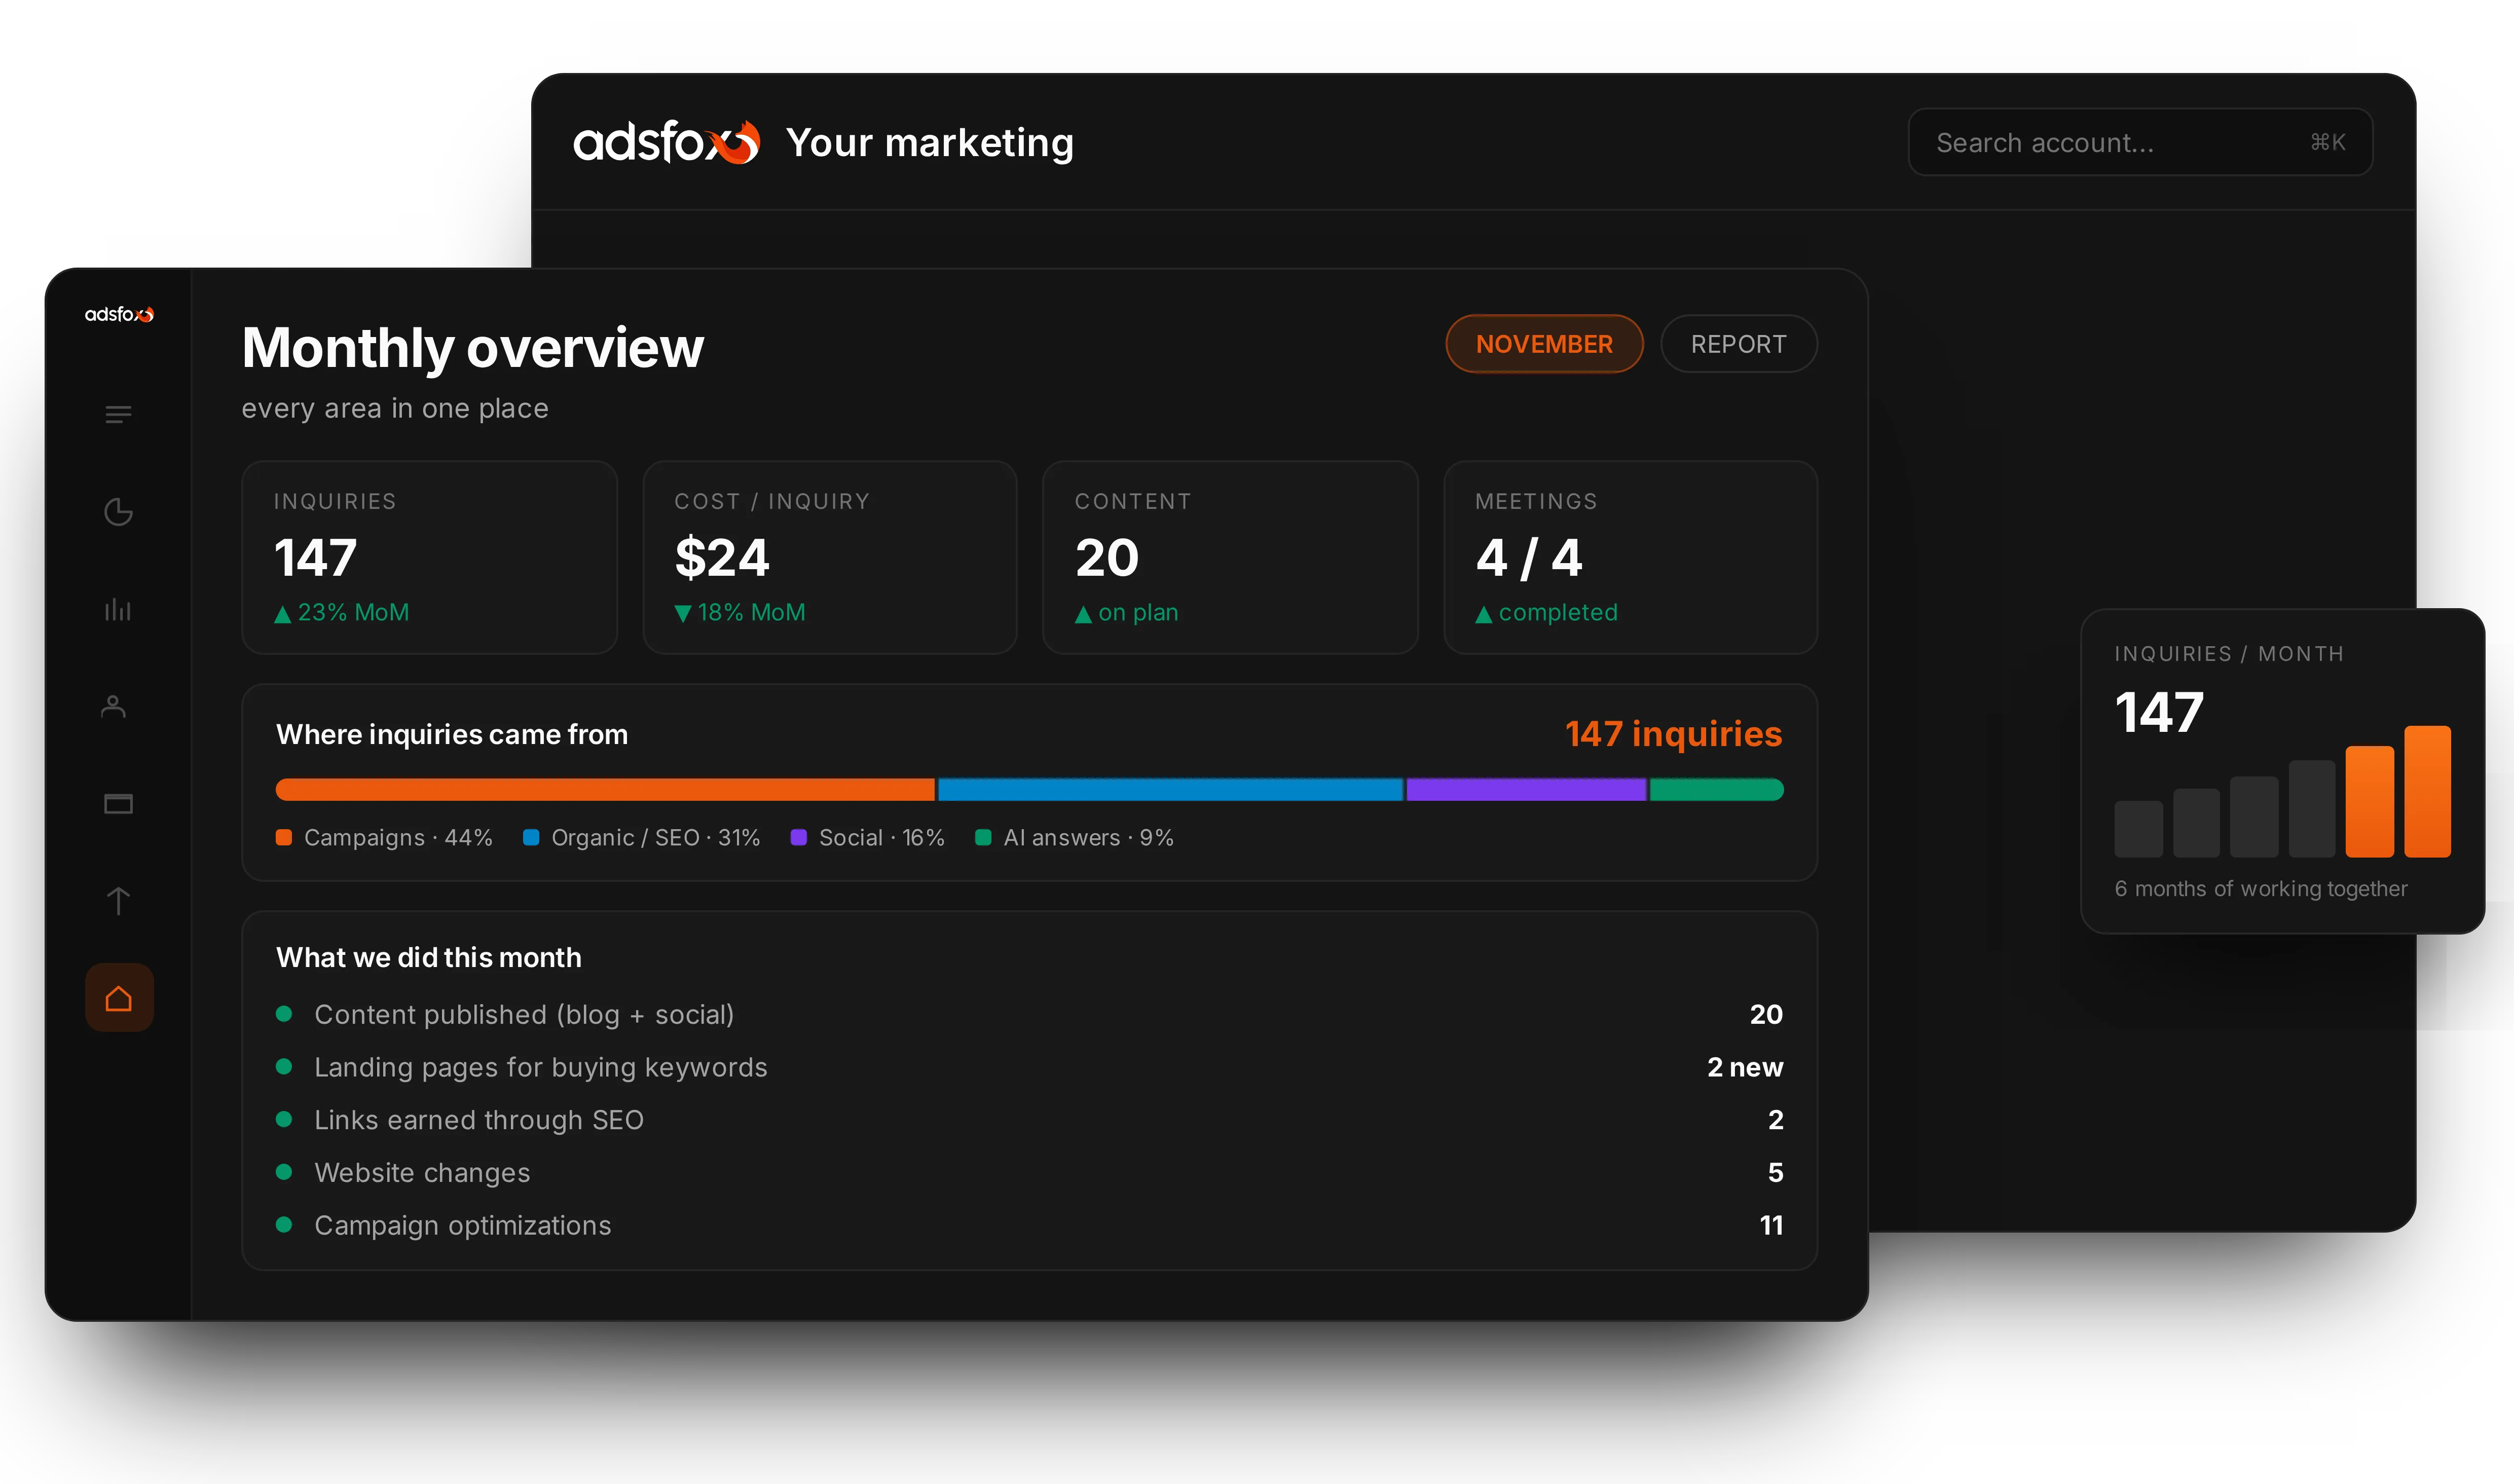Select the NOVEMBER month button
This screenshot has width=2514, height=1484.
1544,344
